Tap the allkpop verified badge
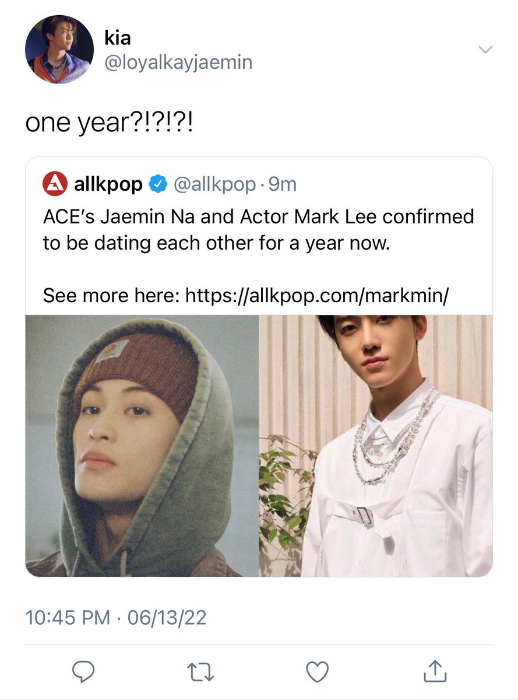The image size is (518, 700). pos(157,185)
